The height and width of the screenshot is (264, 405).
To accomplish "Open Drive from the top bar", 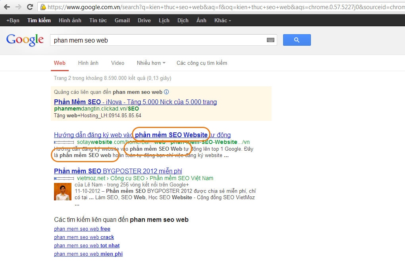I will (144, 20).
